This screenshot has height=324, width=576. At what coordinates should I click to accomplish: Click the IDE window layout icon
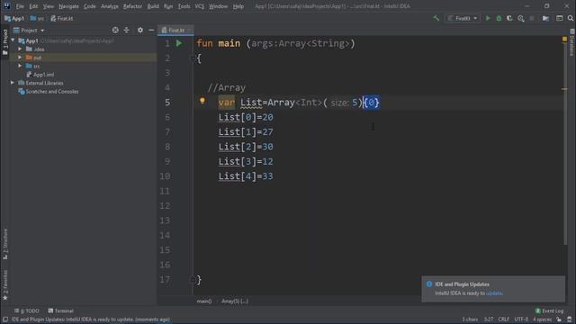point(559,18)
